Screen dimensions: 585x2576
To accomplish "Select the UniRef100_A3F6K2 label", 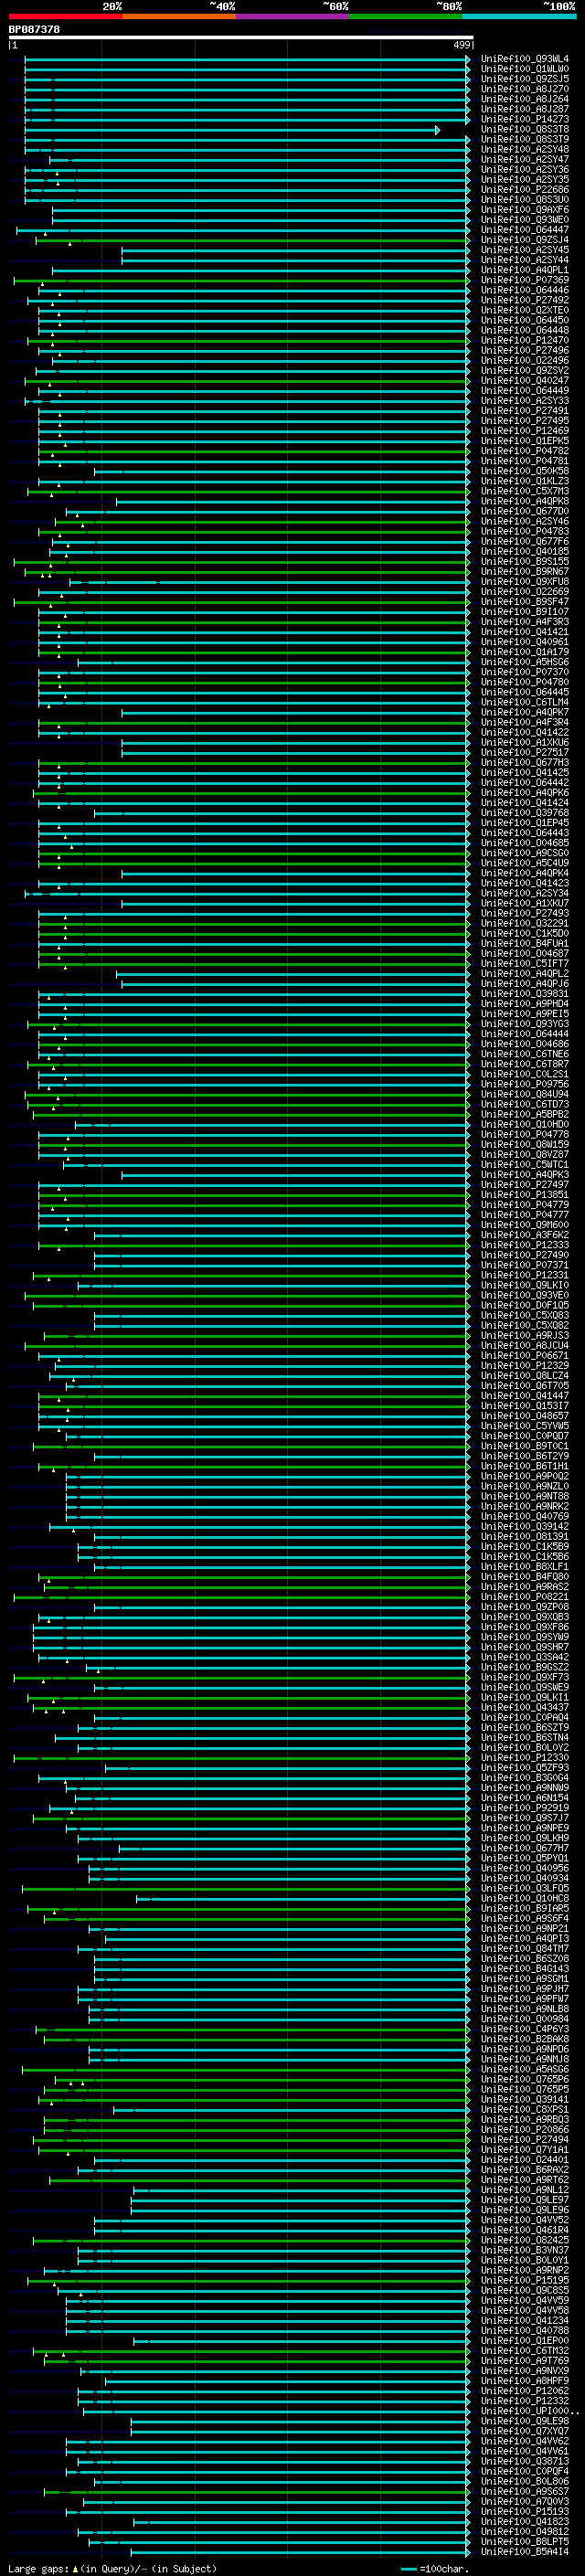I will pos(525,1235).
